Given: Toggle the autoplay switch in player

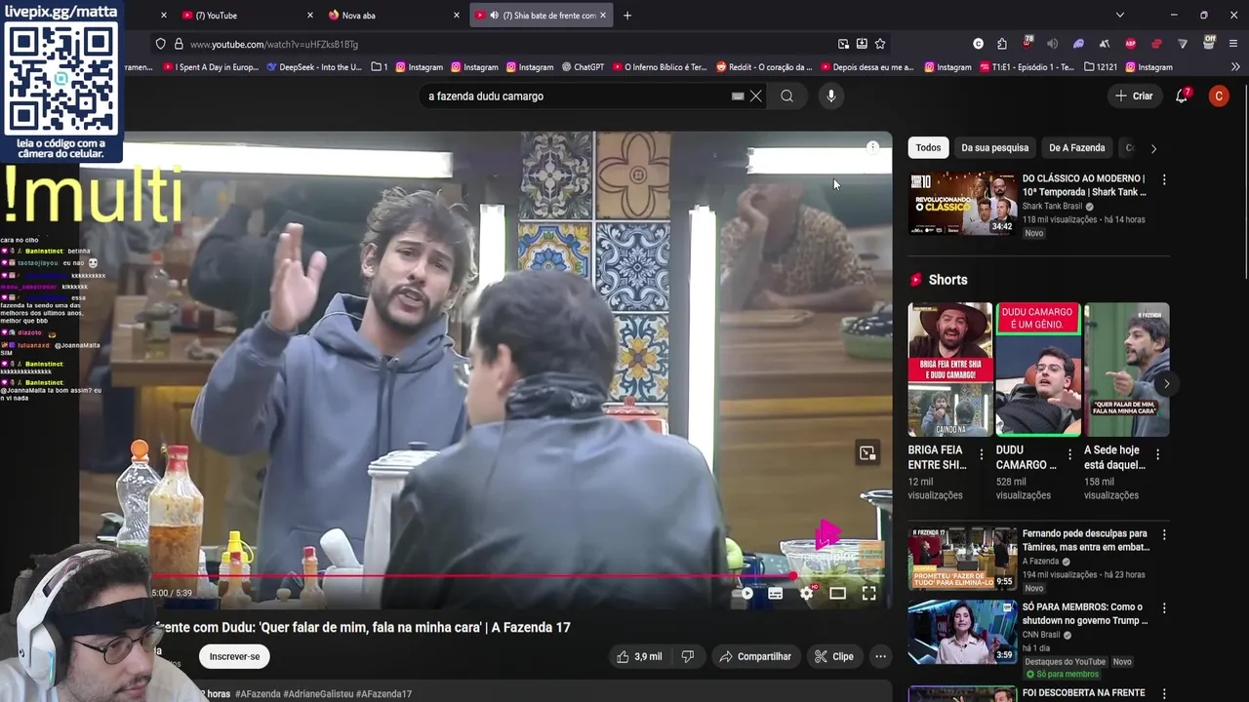Looking at the screenshot, I should coord(746,593).
